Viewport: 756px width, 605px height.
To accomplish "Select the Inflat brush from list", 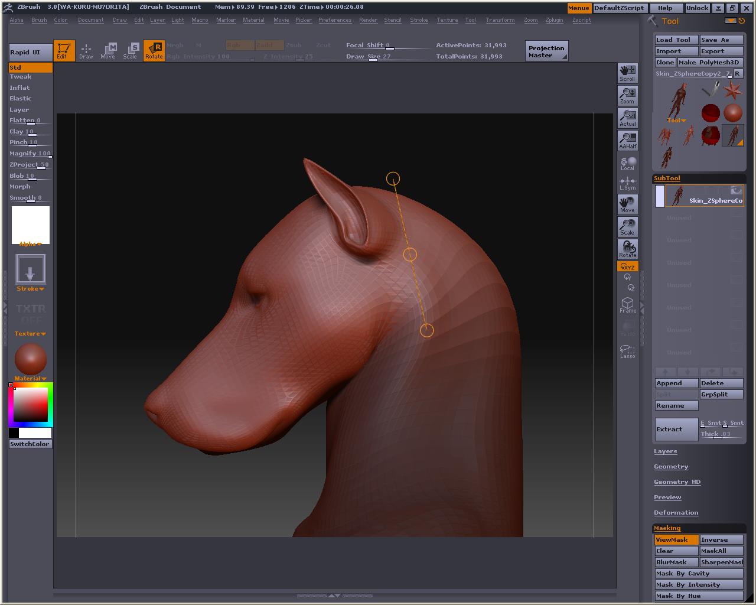I will click(x=19, y=87).
